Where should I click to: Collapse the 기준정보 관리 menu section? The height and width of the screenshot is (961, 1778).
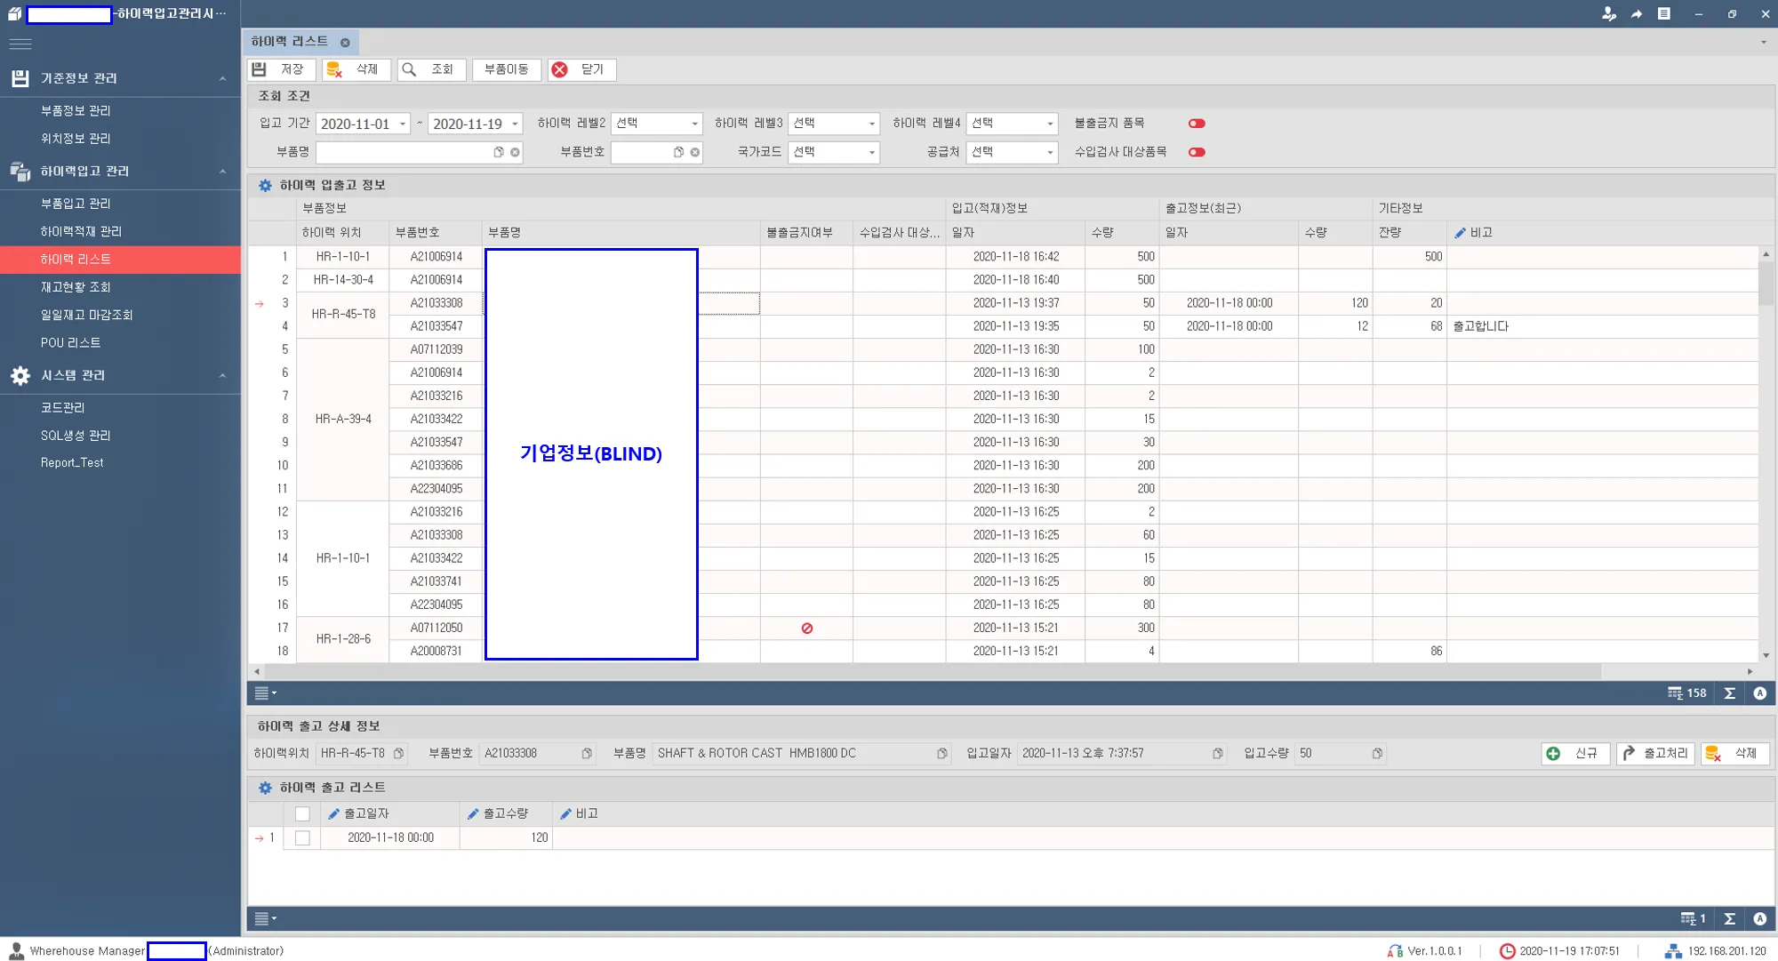tap(222, 78)
